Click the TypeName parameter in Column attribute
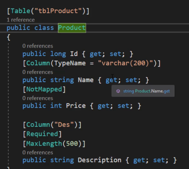This screenshot has height=169, width=189. coord(70,63)
